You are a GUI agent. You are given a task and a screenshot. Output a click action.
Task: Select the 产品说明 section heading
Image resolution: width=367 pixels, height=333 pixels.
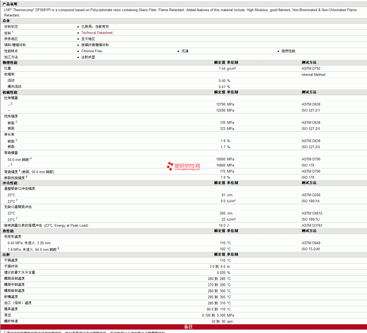[x=10, y=4]
